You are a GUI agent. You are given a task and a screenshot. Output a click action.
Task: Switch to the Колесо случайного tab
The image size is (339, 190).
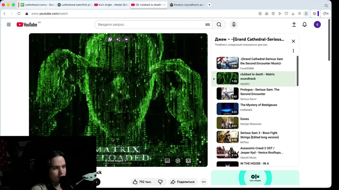[187, 5]
